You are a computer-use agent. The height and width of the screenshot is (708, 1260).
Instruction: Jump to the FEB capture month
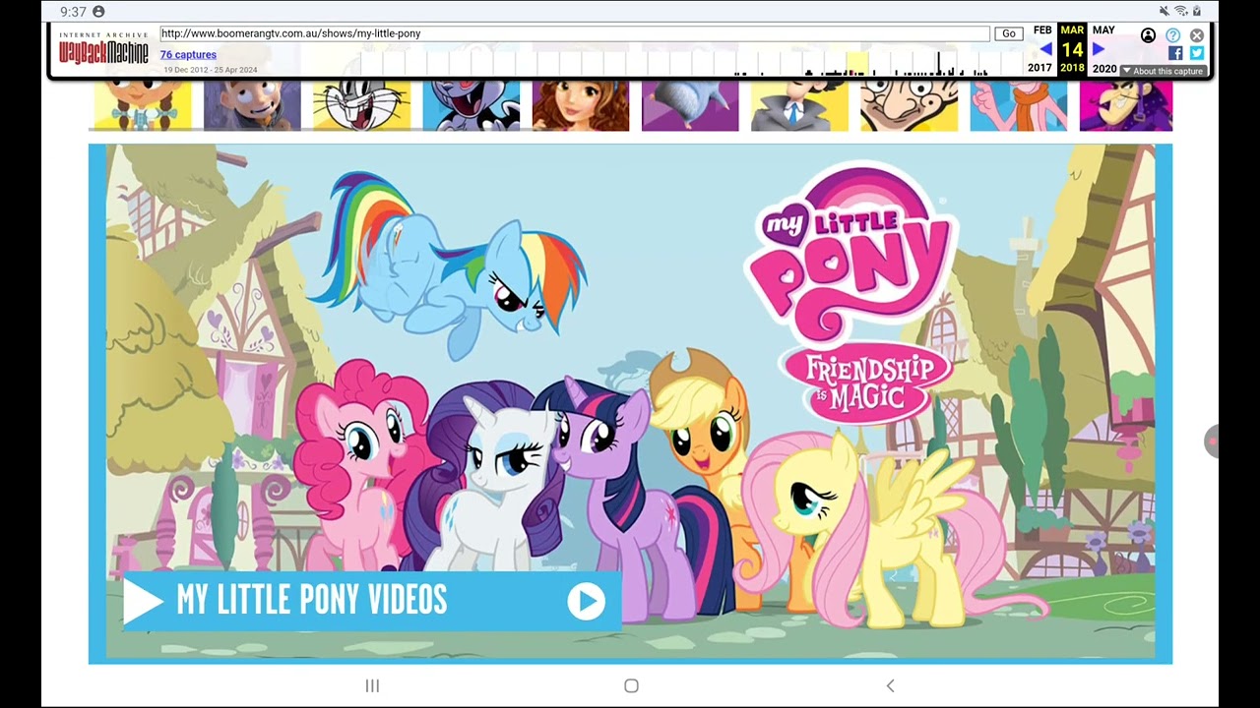pyautogui.click(x=1042, y=30)
